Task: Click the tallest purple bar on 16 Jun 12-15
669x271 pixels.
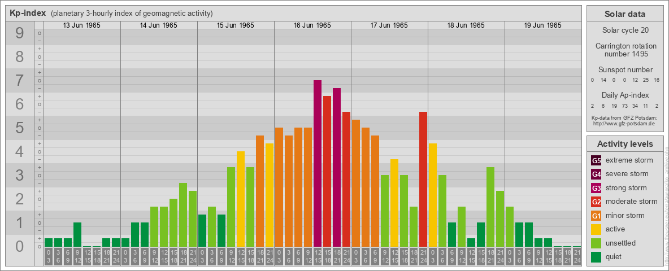Action: 318,163
